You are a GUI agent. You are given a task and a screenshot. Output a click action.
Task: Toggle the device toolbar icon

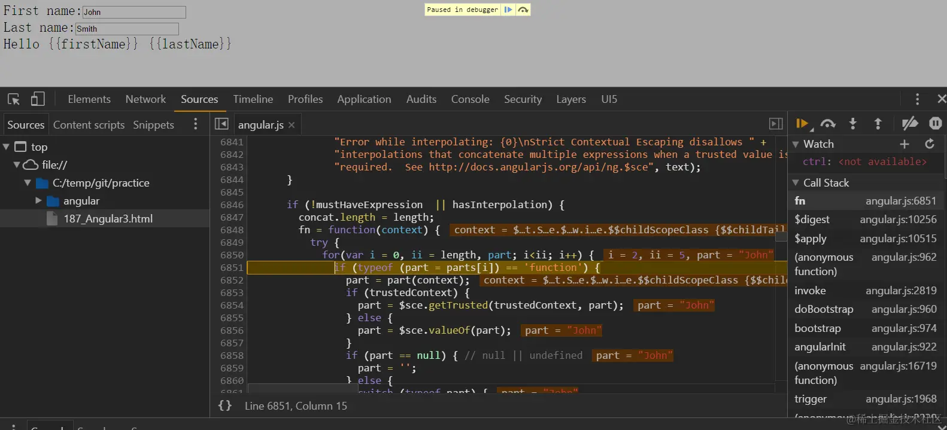tap(38, 99)
